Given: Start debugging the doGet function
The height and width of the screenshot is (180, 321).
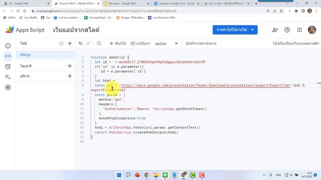Looking at the screenshot, I should [x=140, y=43].
